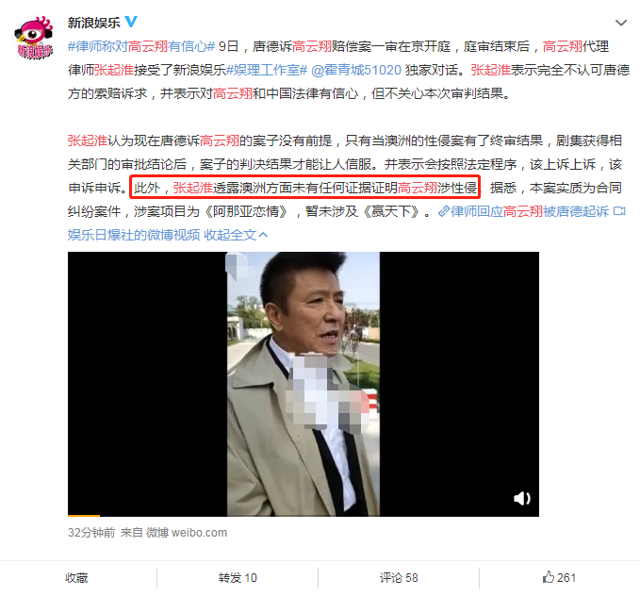Open the 新浪娱乐 avatar profile picture
Image resolution: width=640 pixels, height=596 pixels.
coord(34,38)
